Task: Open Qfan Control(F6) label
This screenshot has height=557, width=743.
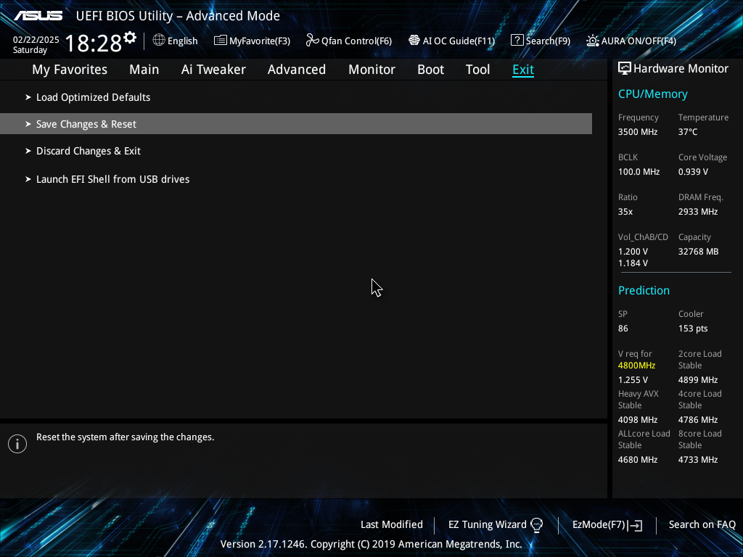Action: point(356,41)
